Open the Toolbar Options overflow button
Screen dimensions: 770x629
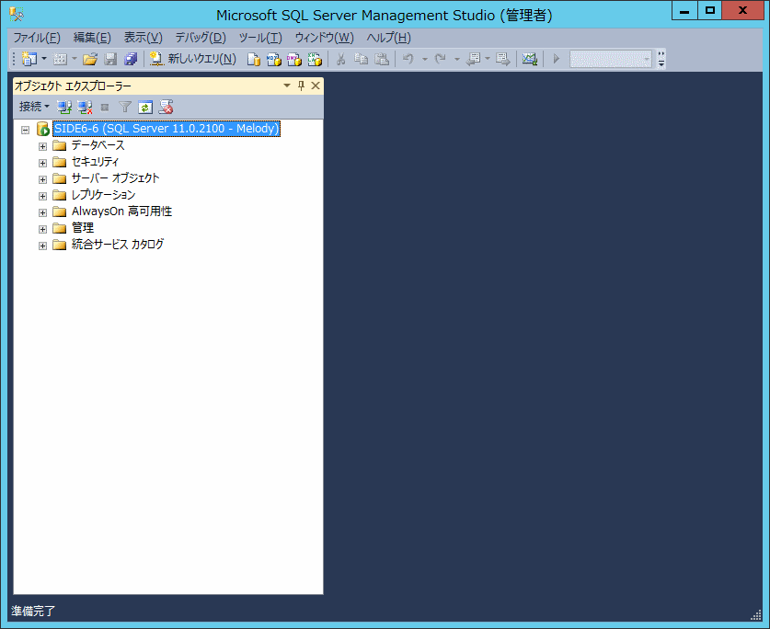click(661, 59)
